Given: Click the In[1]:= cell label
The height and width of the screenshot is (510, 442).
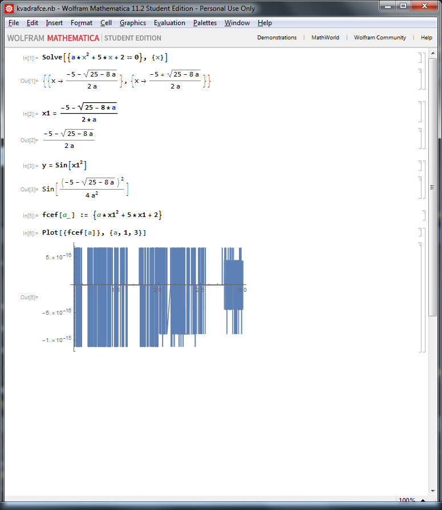Looking at the screenshot, I should pos(30,58).
